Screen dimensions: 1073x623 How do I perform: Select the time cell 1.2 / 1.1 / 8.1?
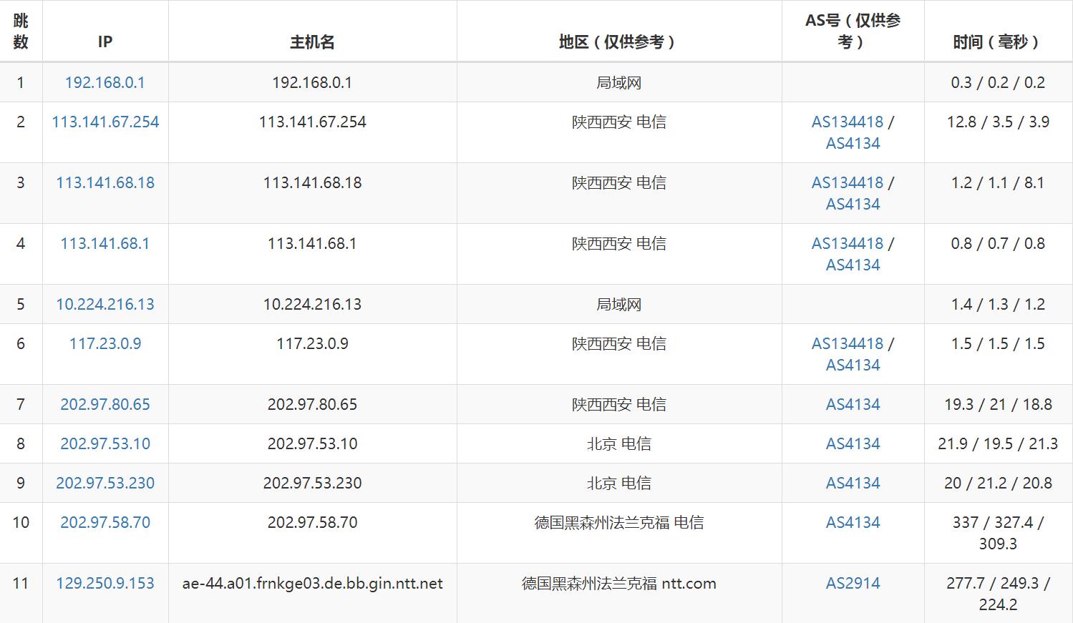pyautogui.click(x=999, y=193)
